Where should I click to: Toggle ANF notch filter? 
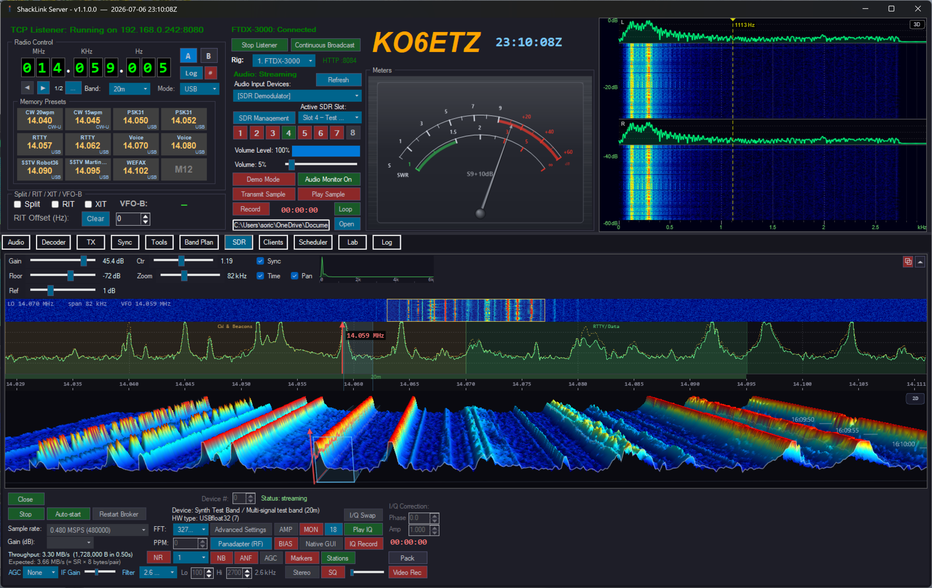click(x=246, y=558)
